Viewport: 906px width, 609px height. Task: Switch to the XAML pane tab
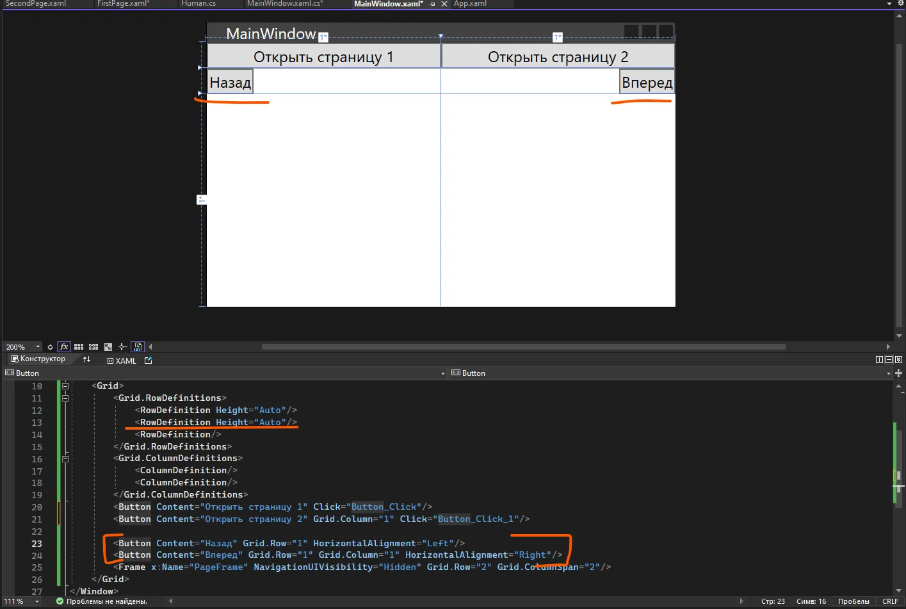pos(122,361)
